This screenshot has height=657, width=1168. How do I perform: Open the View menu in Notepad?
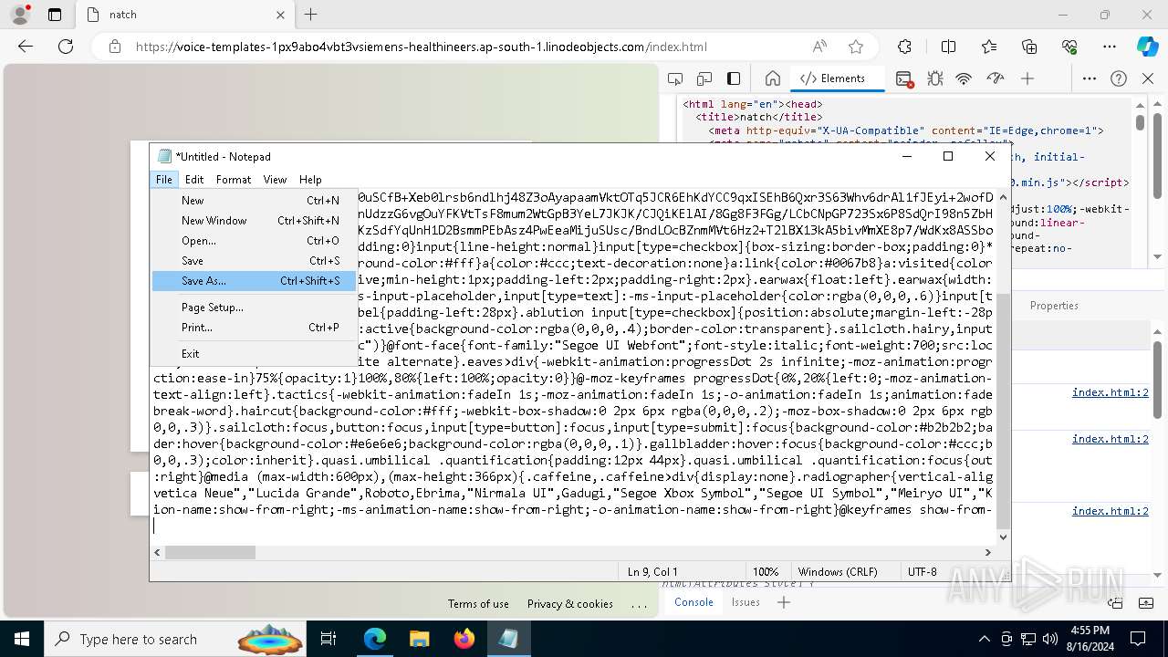[x=275, y=180]
